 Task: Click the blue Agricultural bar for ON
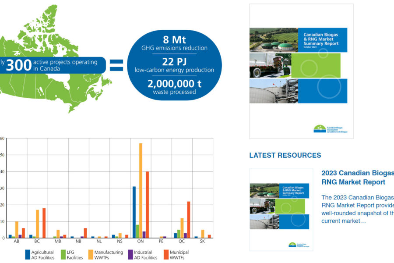(134, 212)
